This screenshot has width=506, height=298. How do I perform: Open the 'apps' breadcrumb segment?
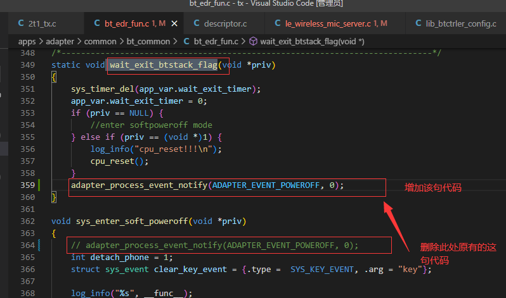point(27,42)
